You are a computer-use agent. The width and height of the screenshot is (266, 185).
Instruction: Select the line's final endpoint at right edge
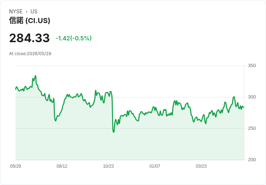[244, 107]
